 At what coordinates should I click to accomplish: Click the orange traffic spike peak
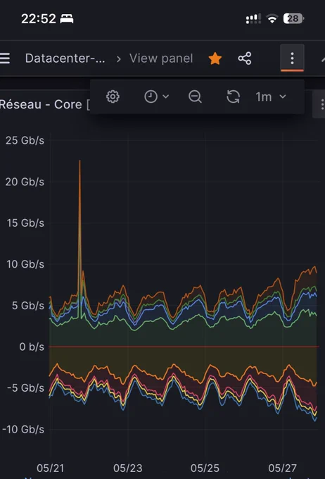coord(80,161)
